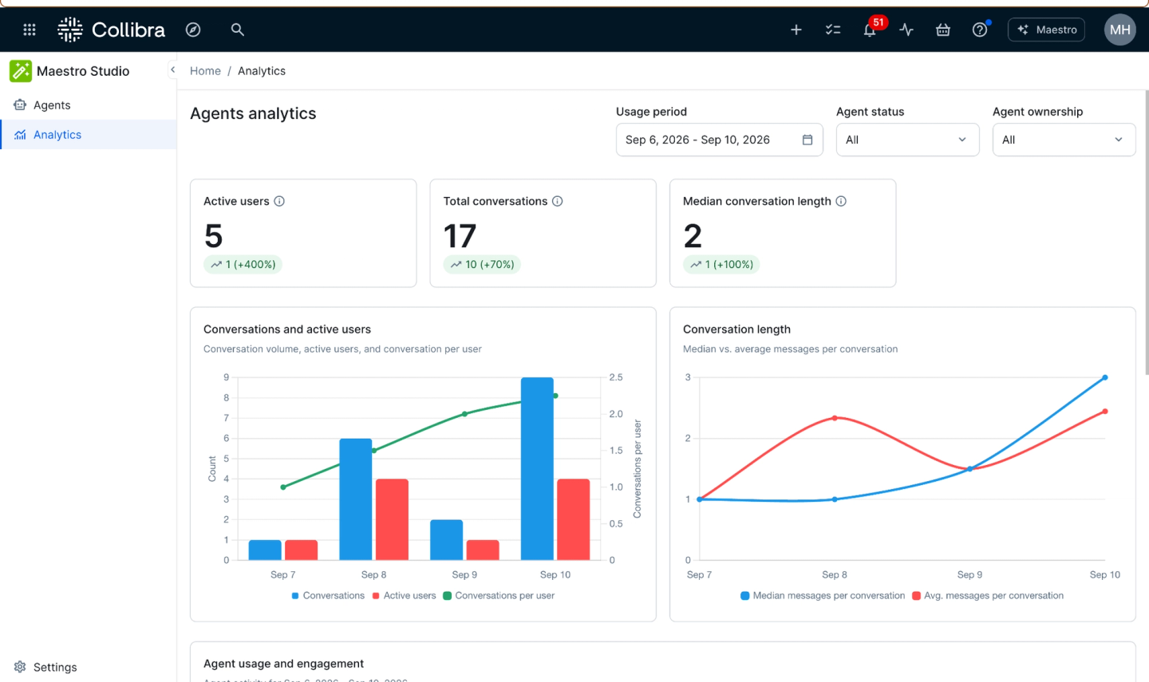Click the '10 (+70%)' trend badge
This screenshot has width=1149, height=682.
482,265
